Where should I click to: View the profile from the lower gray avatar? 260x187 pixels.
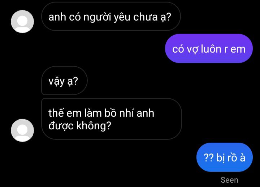(x=22, y=130)
